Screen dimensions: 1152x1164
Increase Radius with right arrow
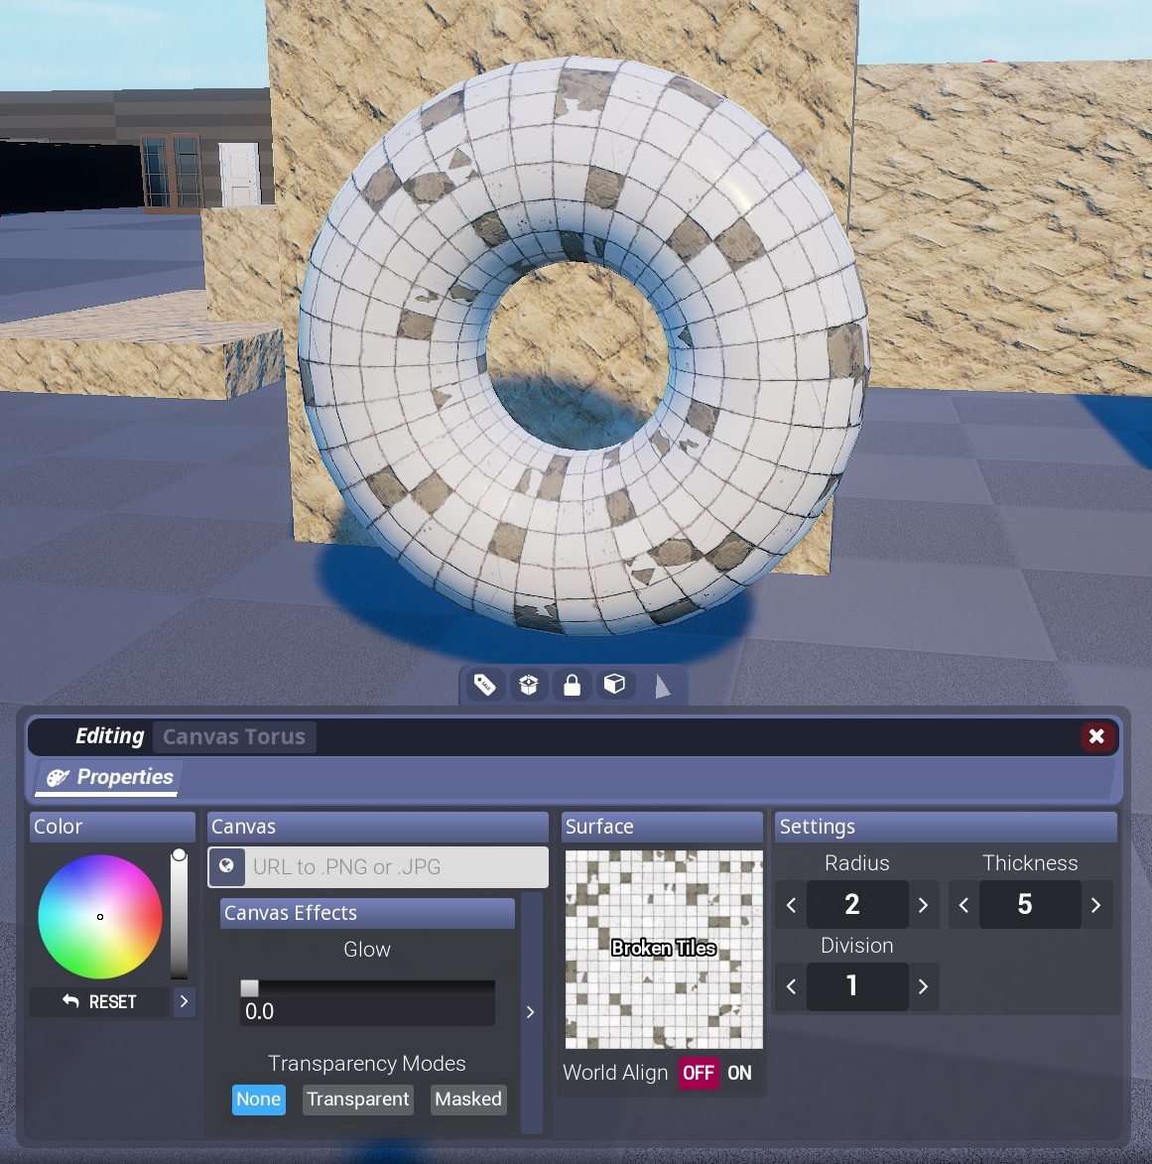click(x=924, y=905)
